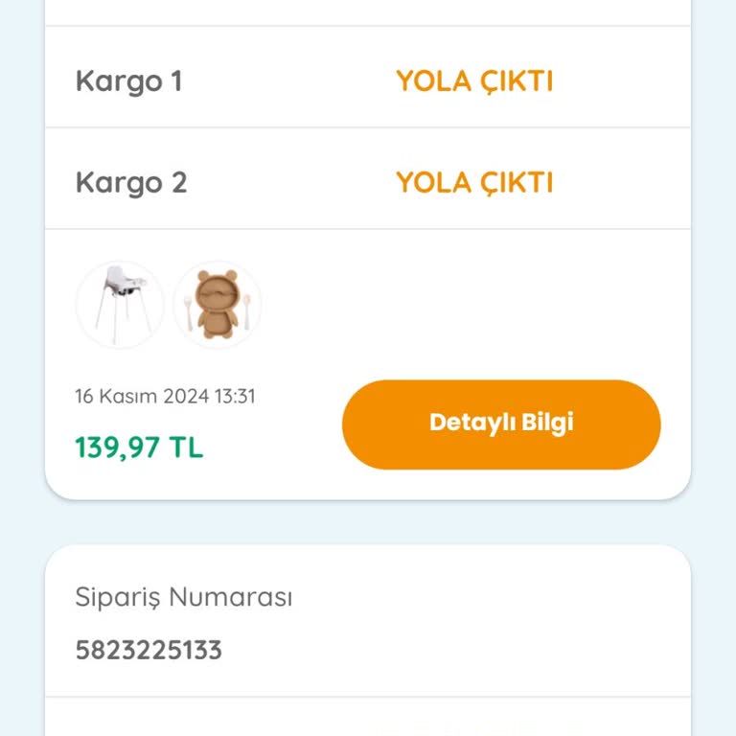This screenshot has height=736, width=736.
Task: Open the white high chair product thumbnail
Action: (x=120, y=305)
